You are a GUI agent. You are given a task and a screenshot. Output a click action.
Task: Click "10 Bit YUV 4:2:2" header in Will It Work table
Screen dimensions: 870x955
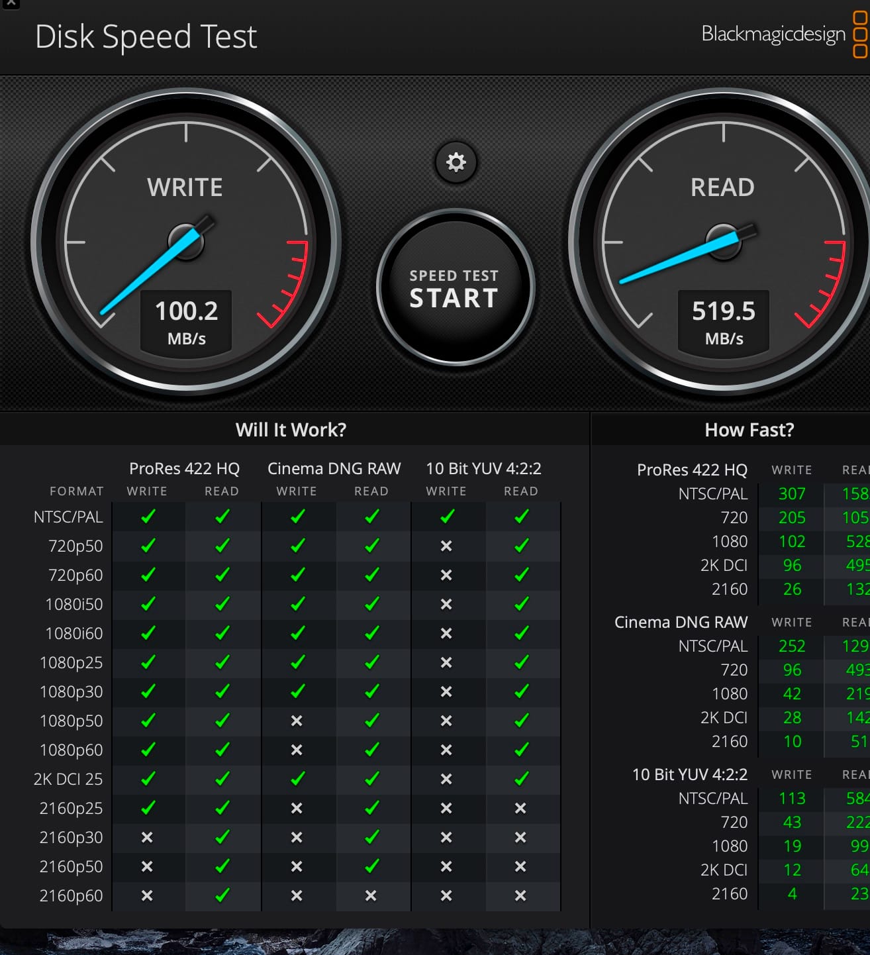pos(483,468)
